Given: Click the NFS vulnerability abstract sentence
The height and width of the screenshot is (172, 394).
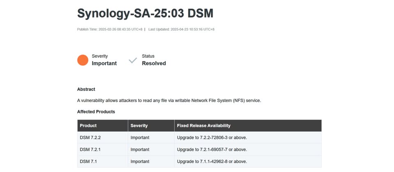Looking at the screenshot, I should pos(169,101).
